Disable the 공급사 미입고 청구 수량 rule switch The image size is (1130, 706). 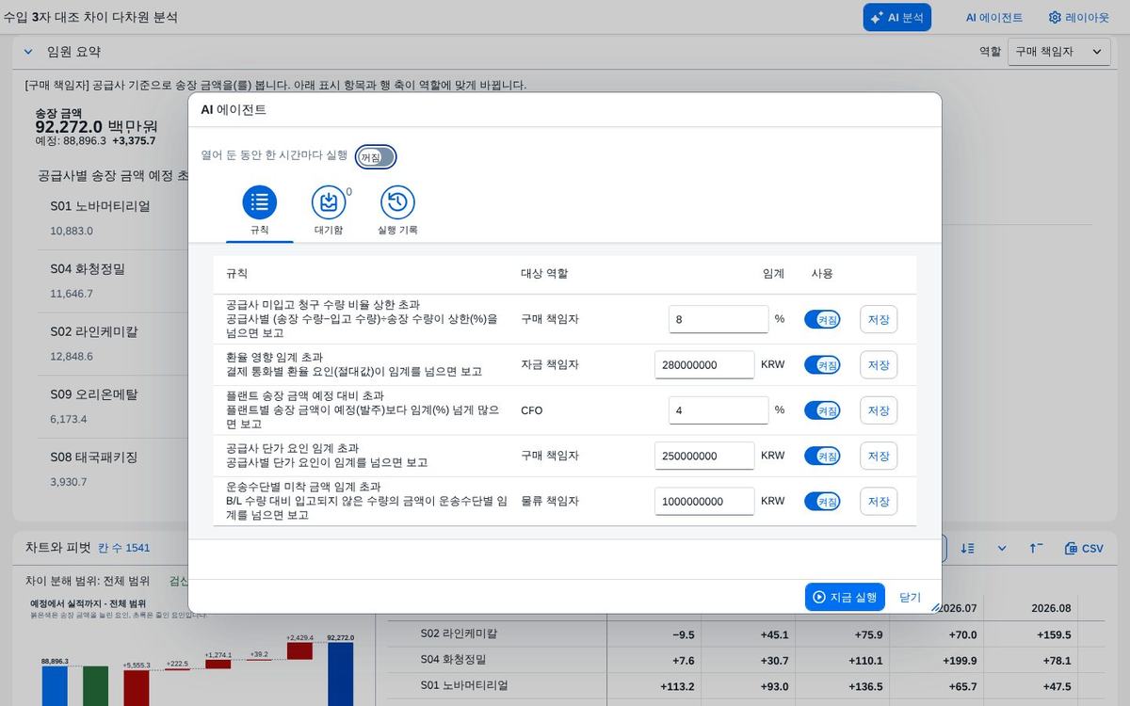822,319
